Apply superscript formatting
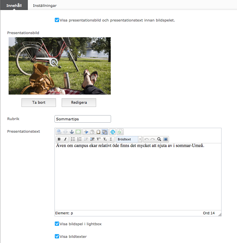The height and width of the screenshot is (243, 237). click(98, 139)
